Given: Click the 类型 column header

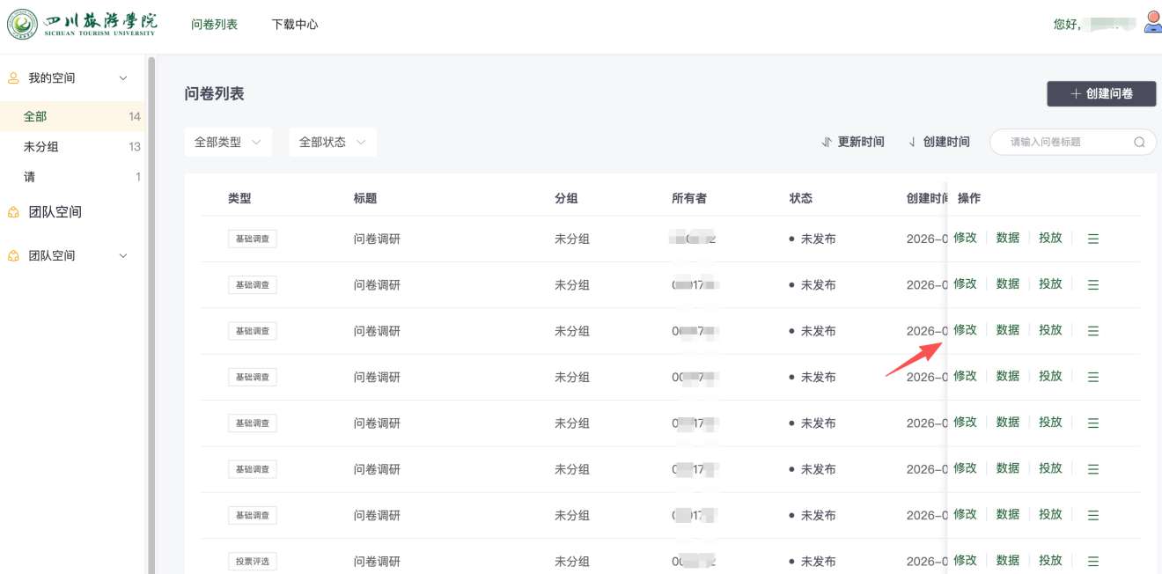Looking at the screenshot, I should pos(239,199).
